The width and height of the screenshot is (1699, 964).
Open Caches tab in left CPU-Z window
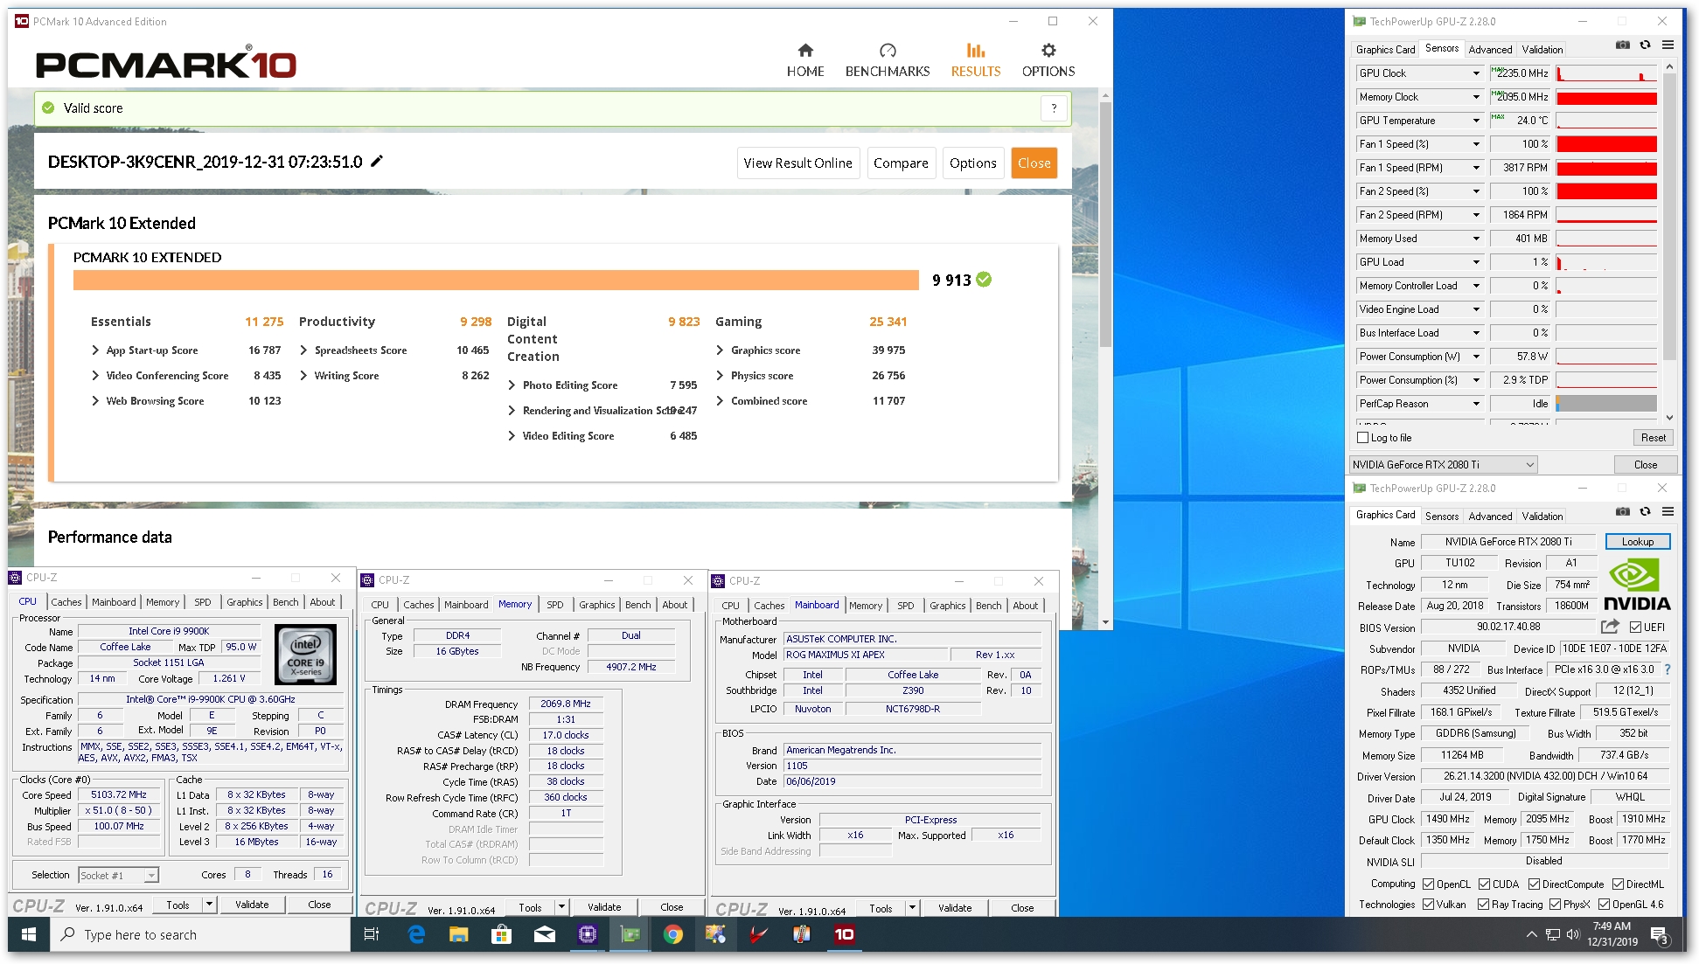[66, 602]
